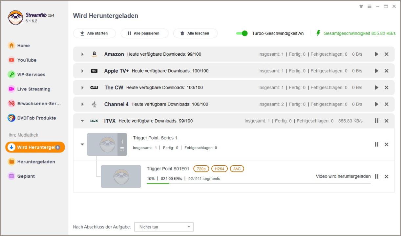This screenshot has height=236, width=401.
Task: Click Alle starten button
Action: pos(95,33)
